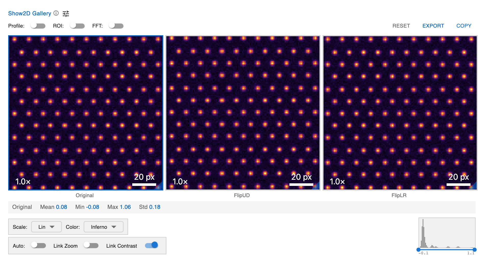Open the settings sliders icon

(66, 14)
